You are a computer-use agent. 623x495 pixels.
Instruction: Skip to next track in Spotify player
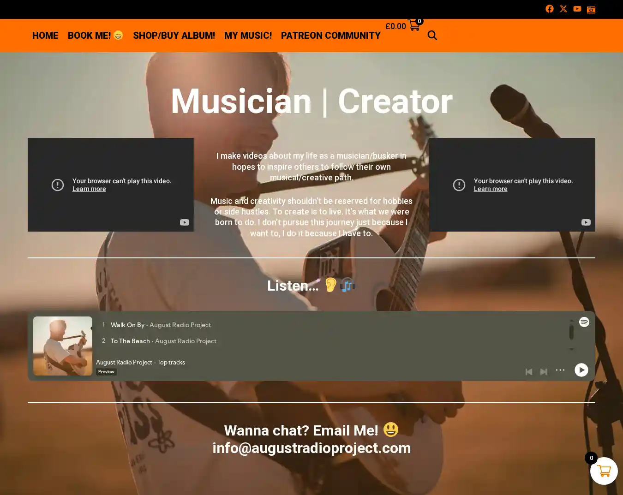(x=544, y=371)
